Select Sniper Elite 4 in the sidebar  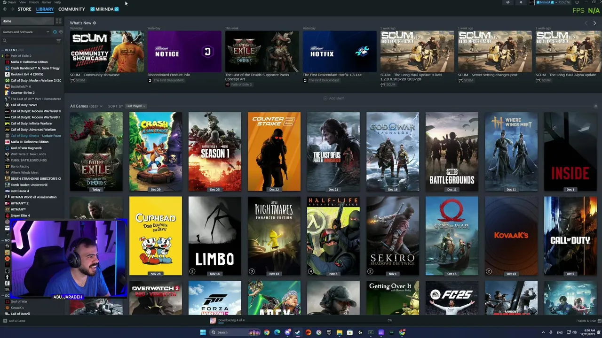20,215
